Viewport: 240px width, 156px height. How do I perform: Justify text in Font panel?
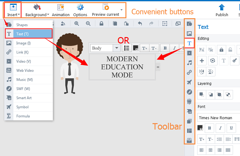(228, 150)
